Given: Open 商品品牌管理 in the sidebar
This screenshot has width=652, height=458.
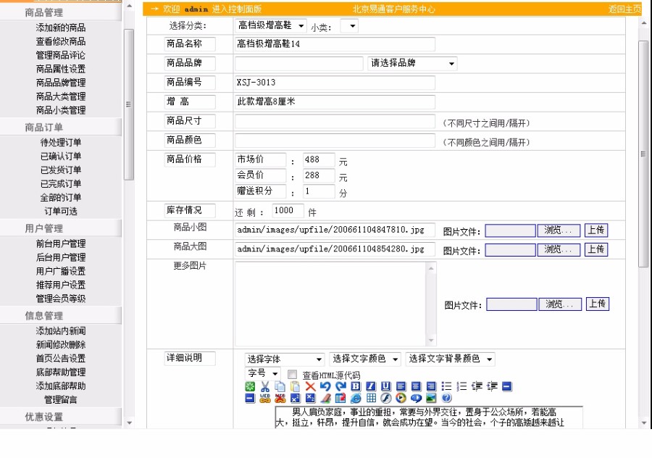Looking at the screenshot, I should pos(61,83).
